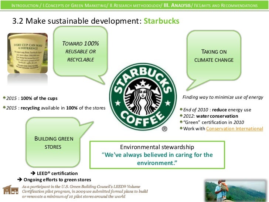Click 'IV.Limits and Recommendations' header section

tap(226, 6)
